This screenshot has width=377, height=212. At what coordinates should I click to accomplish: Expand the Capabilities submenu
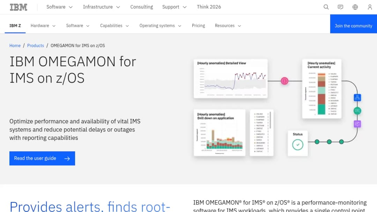(x=114, y=26)
